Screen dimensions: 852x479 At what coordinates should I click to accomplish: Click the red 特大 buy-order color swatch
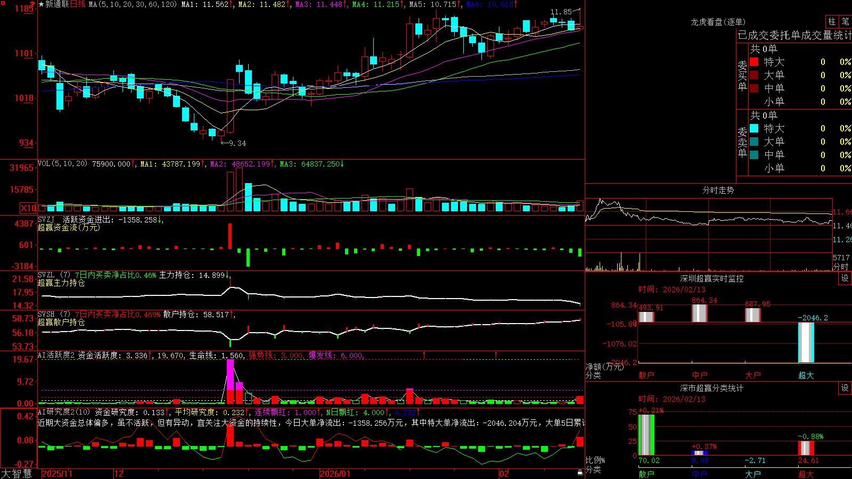point(754,62)
